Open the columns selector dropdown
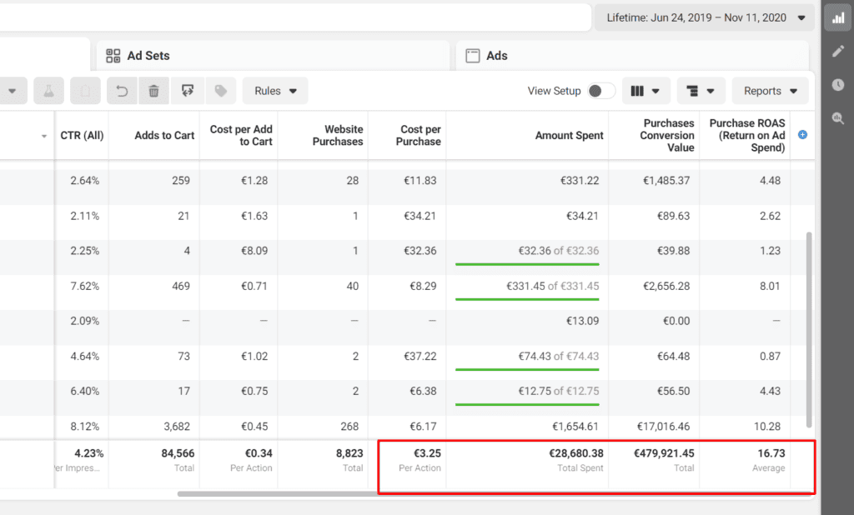The image size is (854, 515). point(646,91)
